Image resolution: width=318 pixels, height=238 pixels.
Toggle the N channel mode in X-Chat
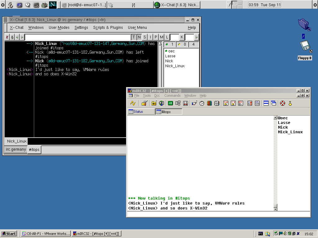(139, 37)
